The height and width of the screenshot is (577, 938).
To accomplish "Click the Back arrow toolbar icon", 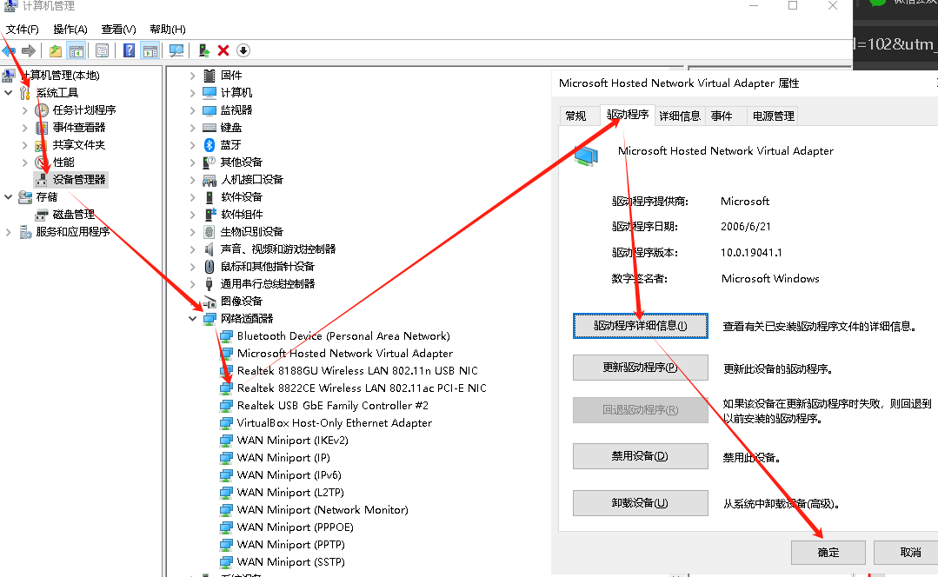I will pyautogui.click(x=9, y=50).
